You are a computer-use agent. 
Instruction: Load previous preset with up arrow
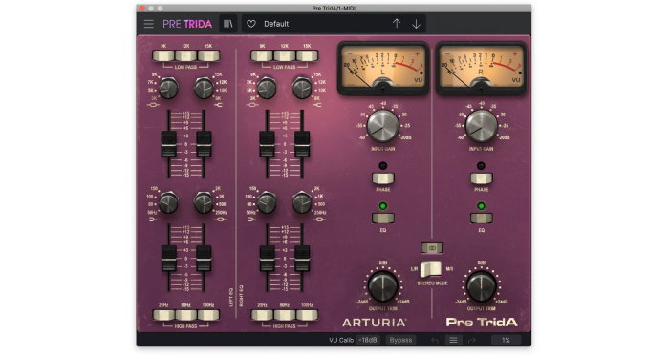(x=397, y=24)
